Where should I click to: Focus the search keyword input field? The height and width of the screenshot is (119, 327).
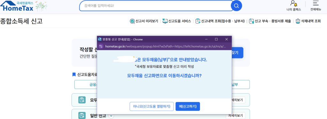click(x=156, y=6)
